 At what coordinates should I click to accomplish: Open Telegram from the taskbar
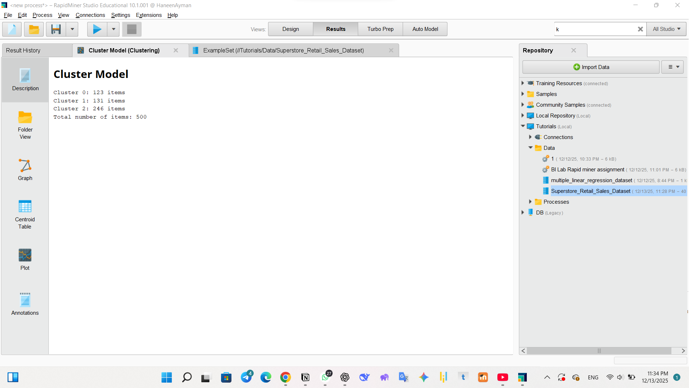(246, 377)
